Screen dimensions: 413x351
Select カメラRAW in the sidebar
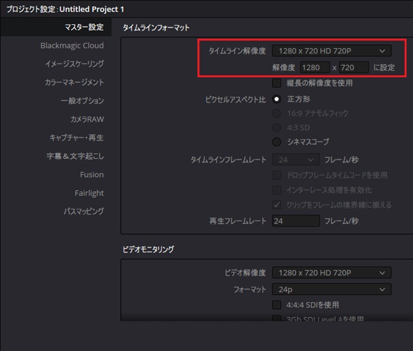pyautogui.click(x=86, y=120)
